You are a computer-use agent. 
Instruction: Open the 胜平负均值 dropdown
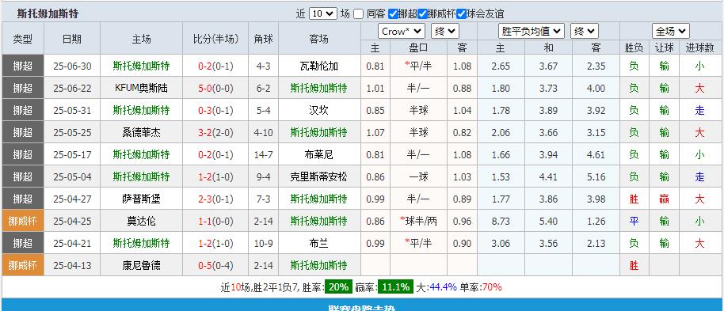coord(532,32)
